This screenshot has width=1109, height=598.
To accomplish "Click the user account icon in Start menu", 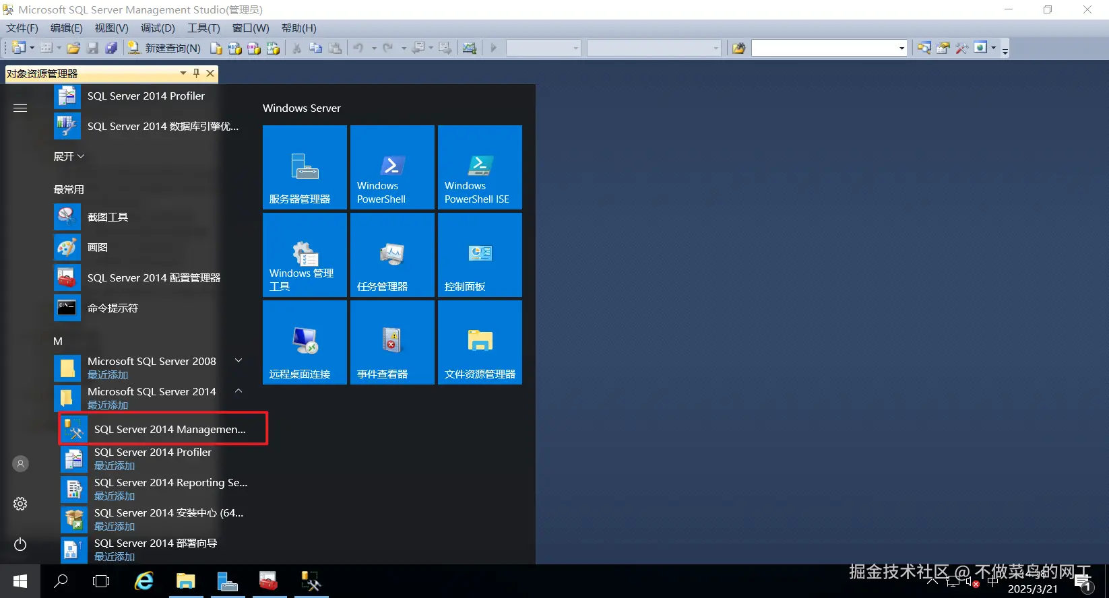I will coord(20,463).
